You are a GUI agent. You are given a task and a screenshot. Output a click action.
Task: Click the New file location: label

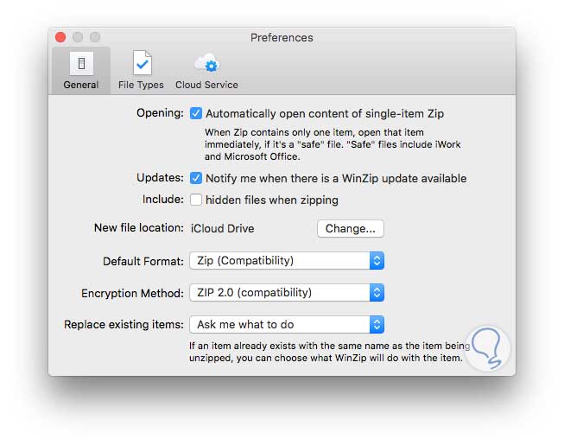(139, 228)
